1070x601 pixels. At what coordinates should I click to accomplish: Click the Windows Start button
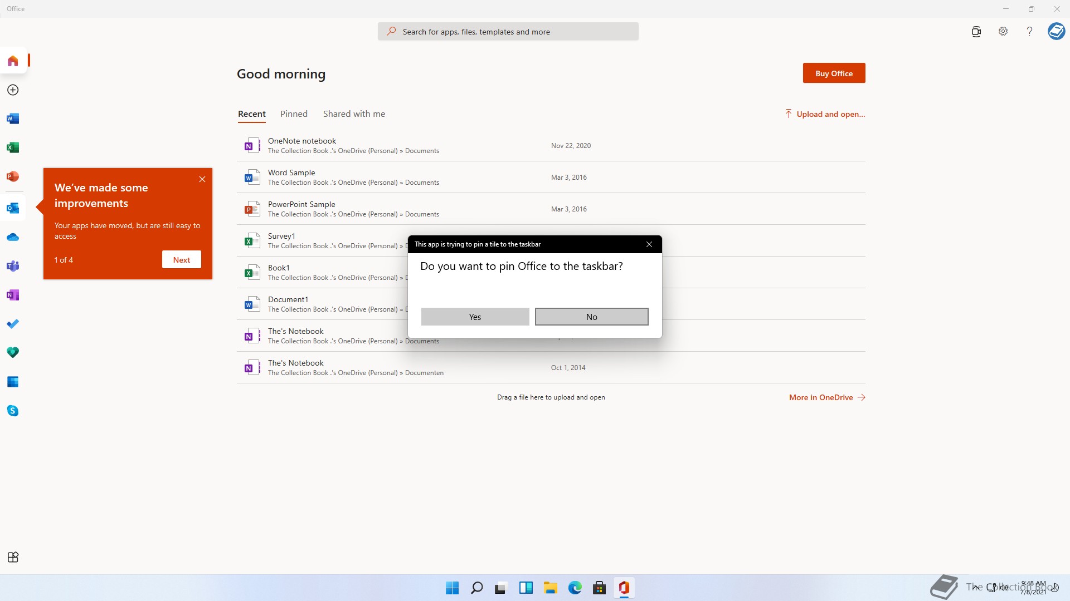coord(452,588)
